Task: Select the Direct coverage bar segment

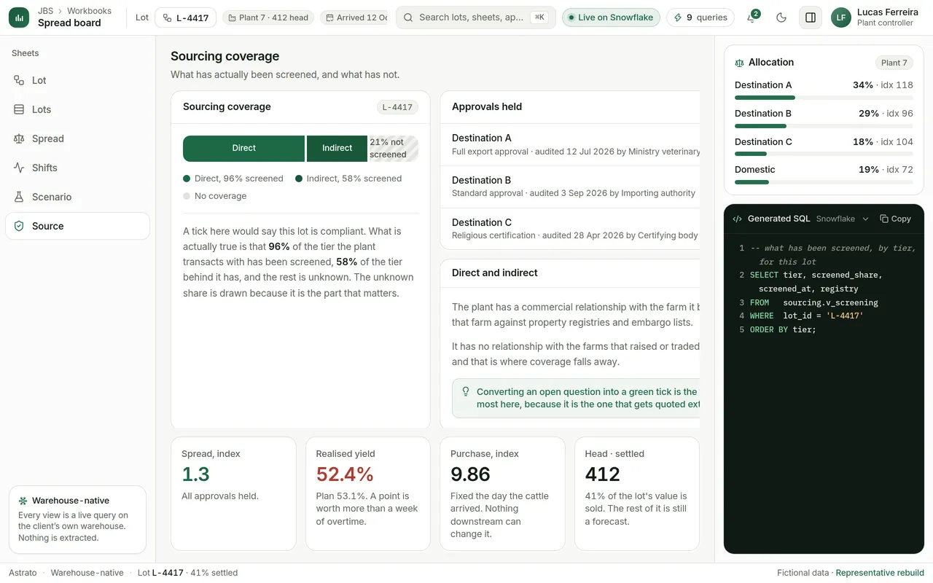Action: point(243,148)
